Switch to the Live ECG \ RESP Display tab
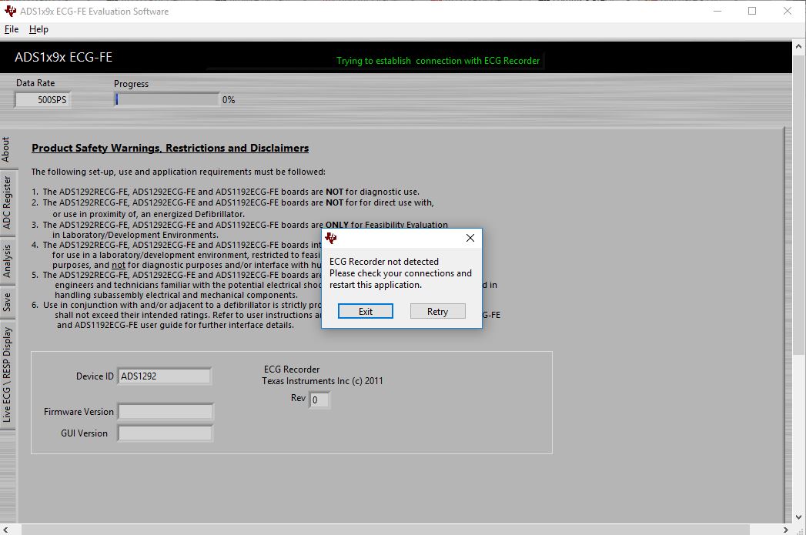The image size is (806, 535). (7, 375)
